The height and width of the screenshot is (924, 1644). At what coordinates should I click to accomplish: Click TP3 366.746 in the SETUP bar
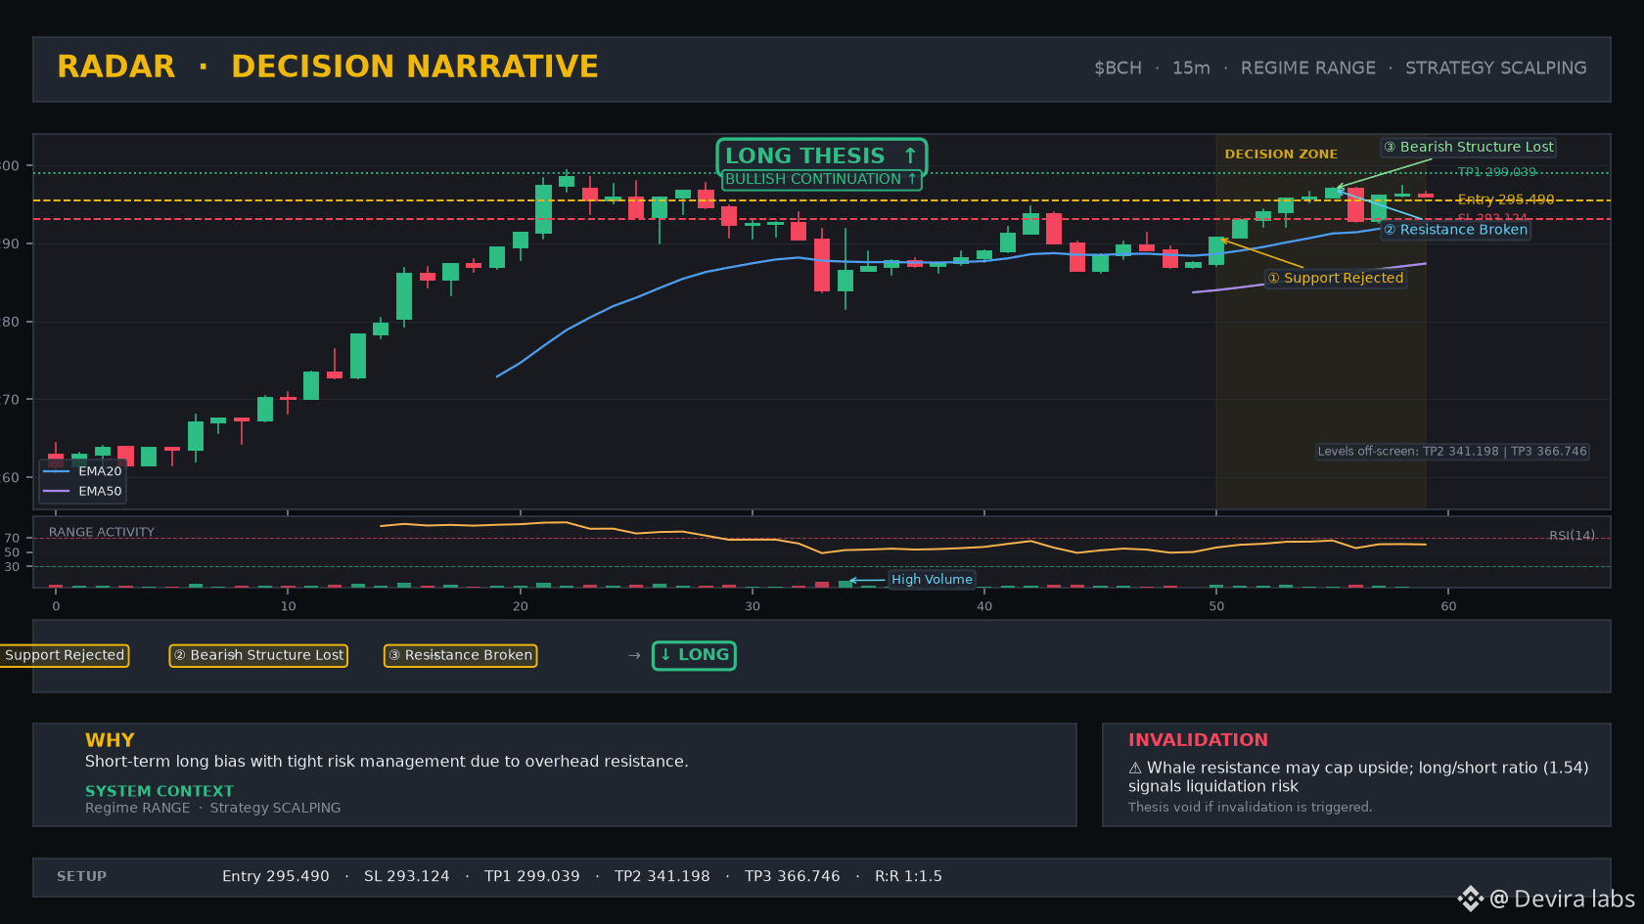(793, 877)
